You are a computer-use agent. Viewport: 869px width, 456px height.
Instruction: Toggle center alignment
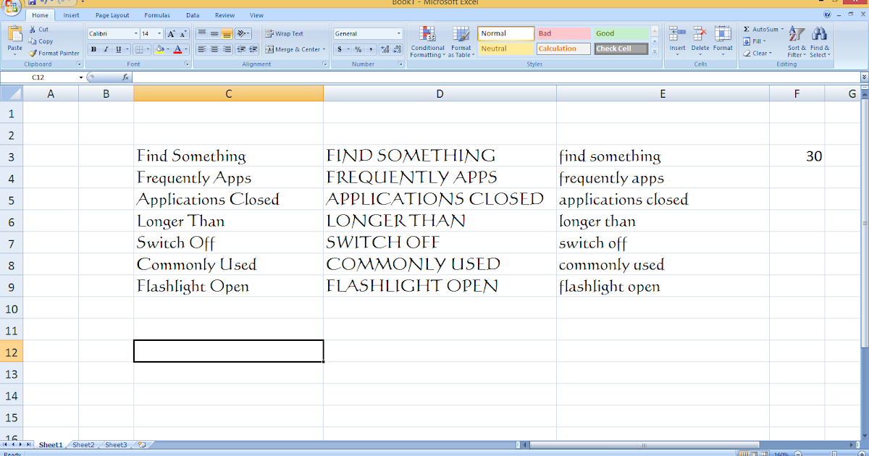(x=212, y=49)
